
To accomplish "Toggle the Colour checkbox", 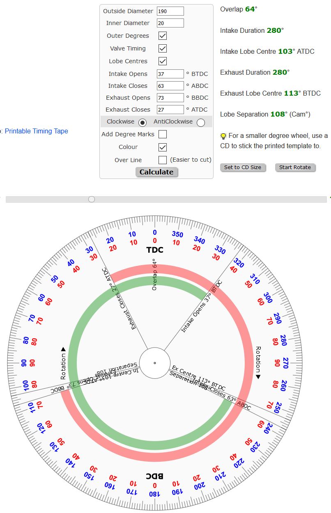I will coord(163,147).
